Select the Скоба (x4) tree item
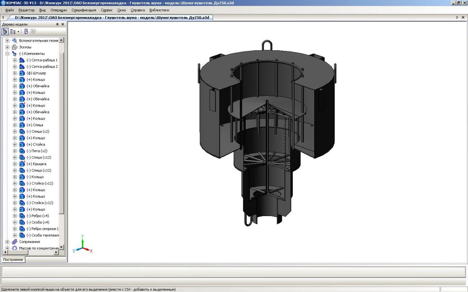 click(x=38, y=222)
